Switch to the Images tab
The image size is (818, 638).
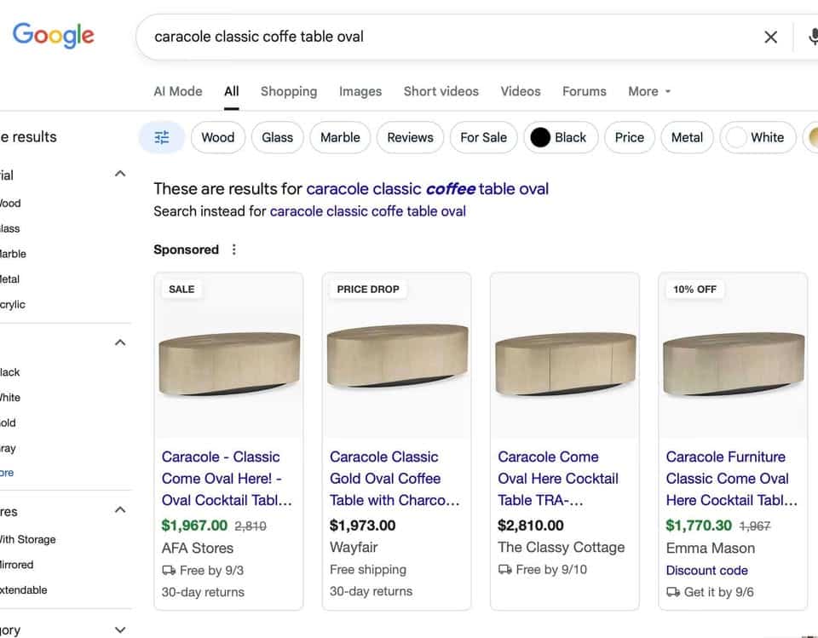pyautogui.click(x=360, y=91)
